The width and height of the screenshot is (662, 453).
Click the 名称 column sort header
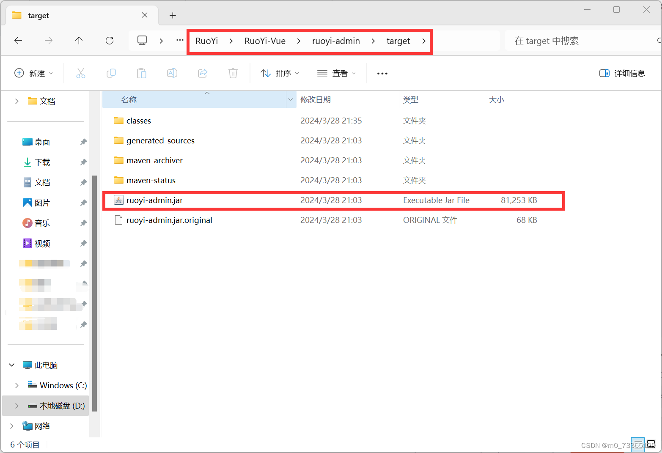click(x=129, y=99)
